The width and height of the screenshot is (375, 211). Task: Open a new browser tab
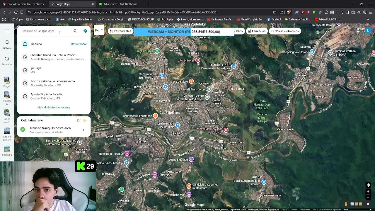148,4
